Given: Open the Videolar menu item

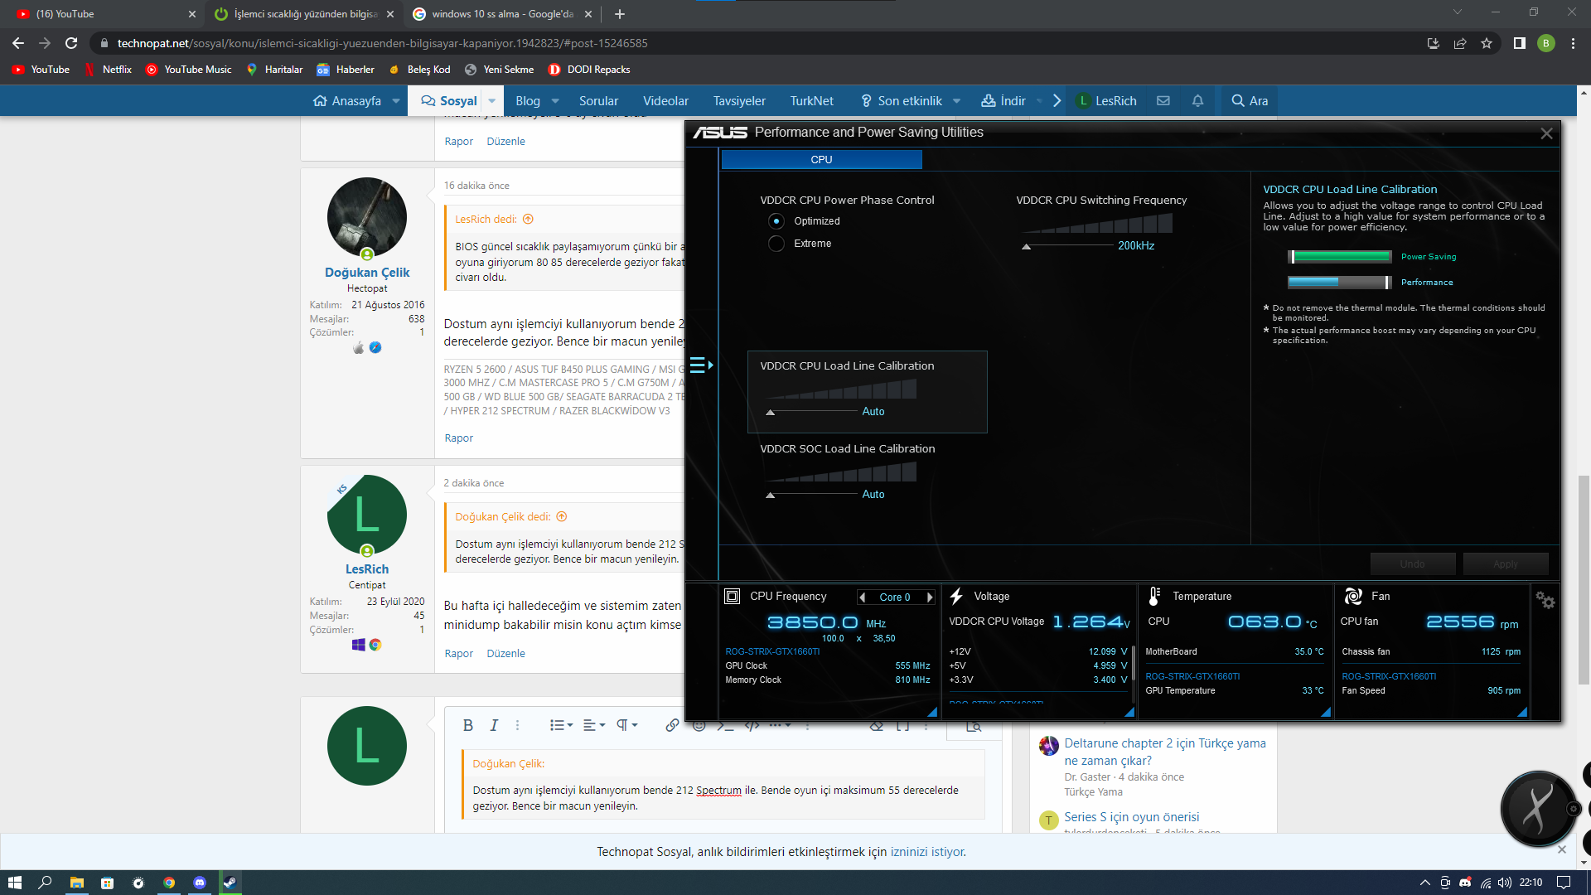Looking at the screenshot, I should pos(665,101).
